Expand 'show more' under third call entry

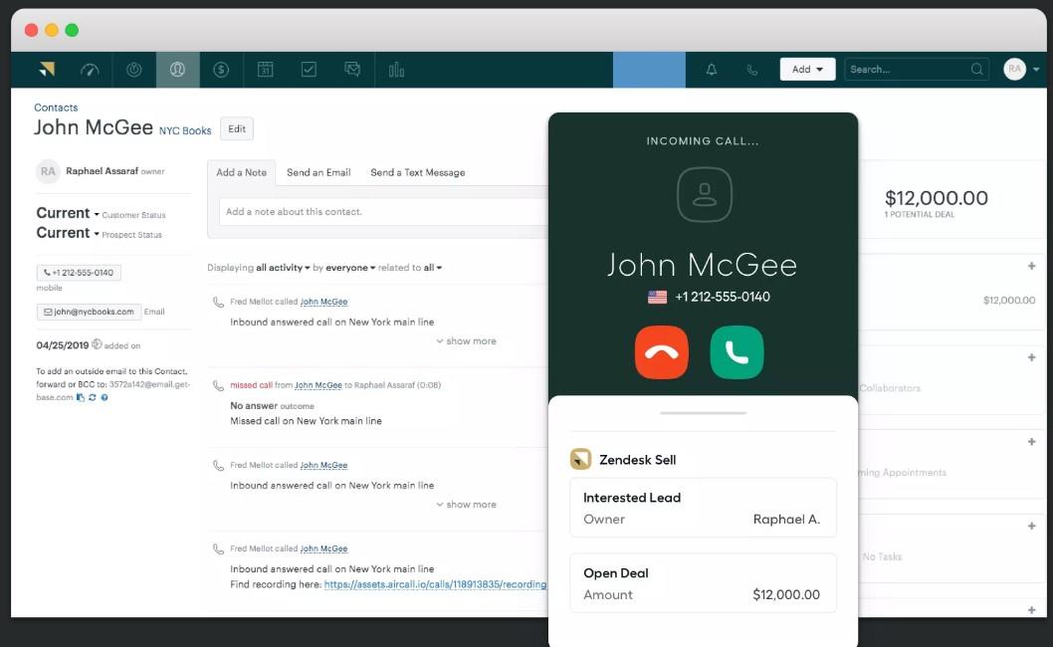tap(466, 505)
